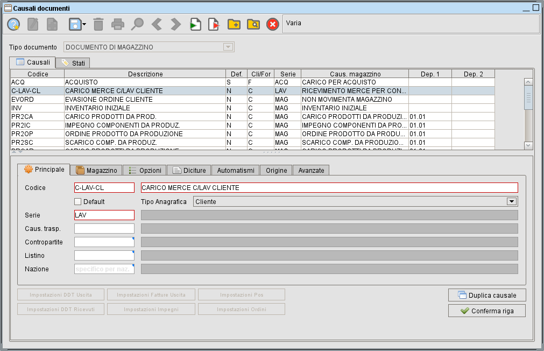
Task: Toggle the Default checkbox
Action: coord(78,201)
